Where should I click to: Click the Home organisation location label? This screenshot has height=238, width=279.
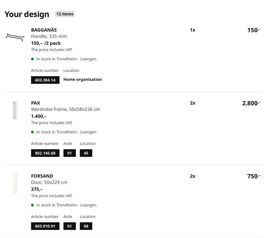[83, 79]
